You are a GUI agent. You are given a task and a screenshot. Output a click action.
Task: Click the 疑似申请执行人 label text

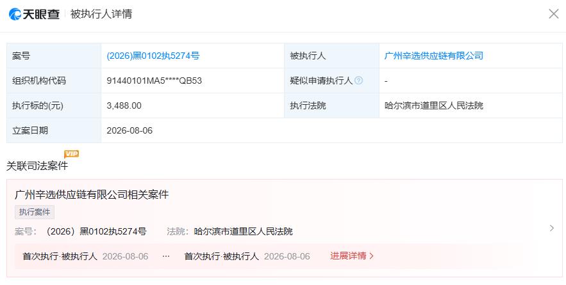point(321,81)
